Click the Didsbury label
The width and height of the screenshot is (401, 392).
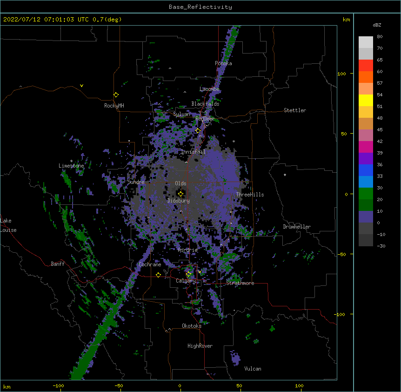179,201
